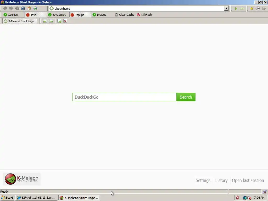Screen dimensions: 268x201
Task: Click the Windows Start button
Action: click(x=7, y=198)
